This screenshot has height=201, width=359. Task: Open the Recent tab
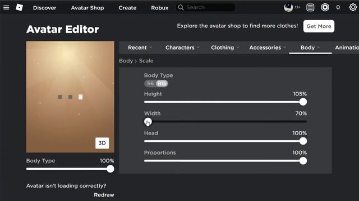tap(137, 47)
